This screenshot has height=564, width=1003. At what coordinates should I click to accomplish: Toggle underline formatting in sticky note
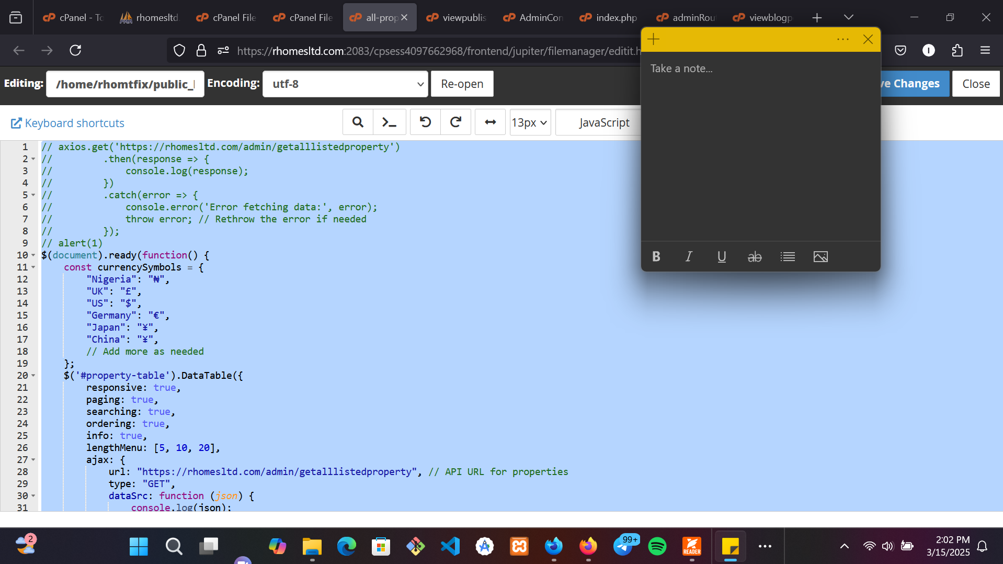coord(722,257)
